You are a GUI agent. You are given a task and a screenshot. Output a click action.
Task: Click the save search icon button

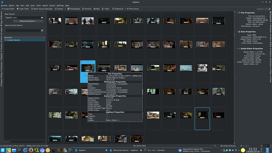pos(42,31)
